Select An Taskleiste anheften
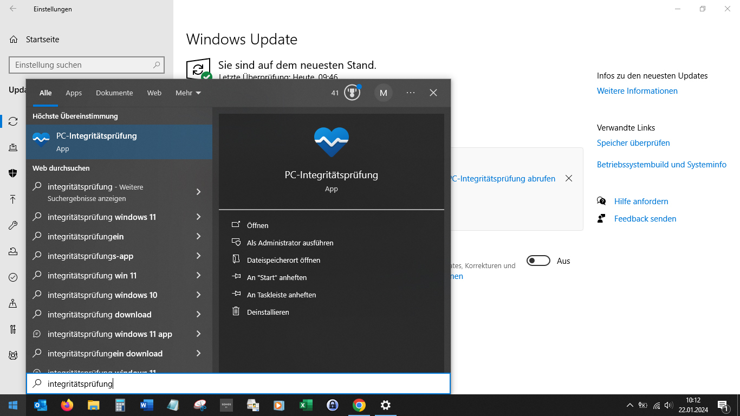The width and height of the screenshot is (740, 416). pos(281,295)
